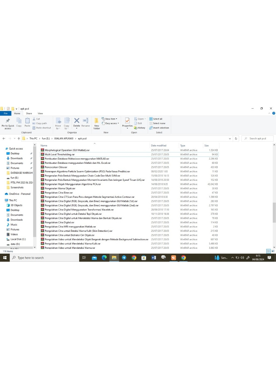The height and width of the screenshot is (368, 276).
Task: Click Select none in ribbon
Action: coord(157,123)
